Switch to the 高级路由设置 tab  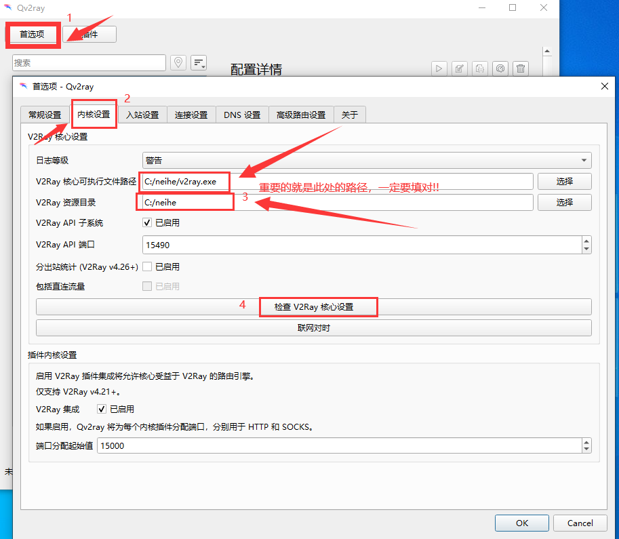pyautogui.click(x=301, y=115)
